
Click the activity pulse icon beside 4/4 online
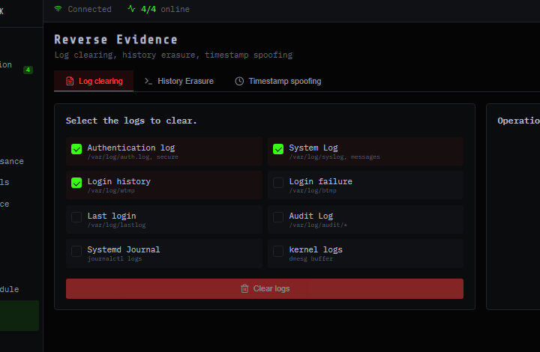pos(131,8)
